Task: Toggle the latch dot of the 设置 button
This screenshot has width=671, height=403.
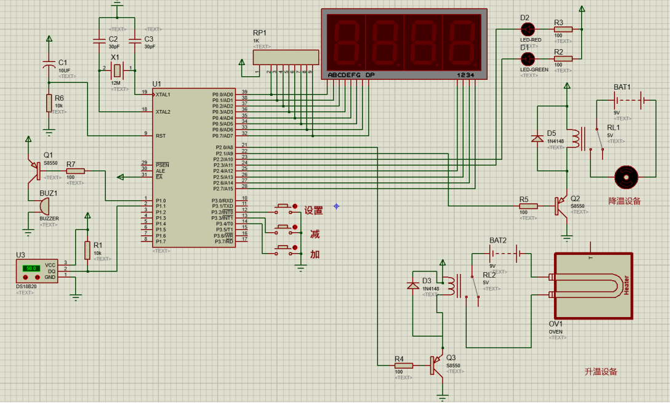Action: tap(295, 206)
